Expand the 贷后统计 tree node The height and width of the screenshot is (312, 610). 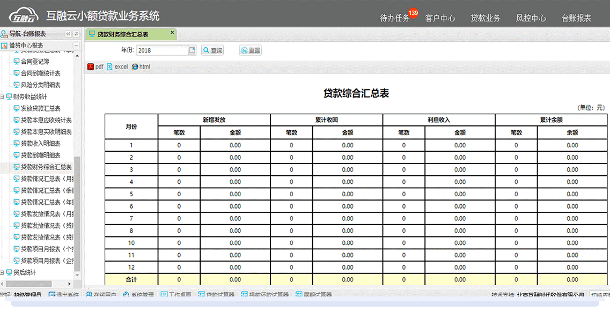coord(2,272)
